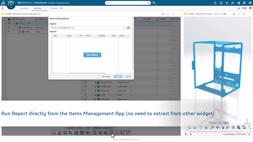The image size is (253, 142).
Task: Select the Zoom in/out tool in viewer
Action: (x=228, y=128)
